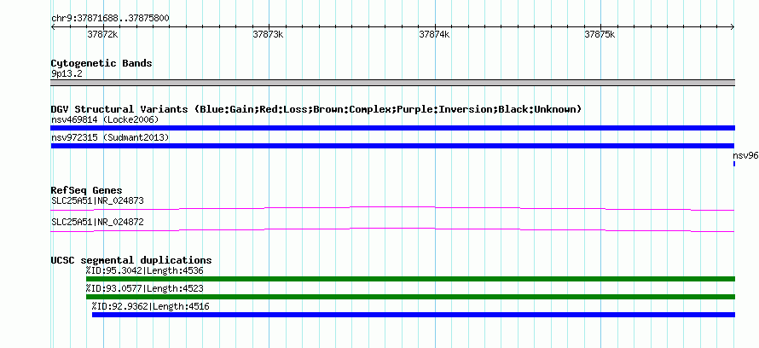Click the truncated nsv96 variant label
This screenshot has width=759, height=348.
tap(745, 156)
